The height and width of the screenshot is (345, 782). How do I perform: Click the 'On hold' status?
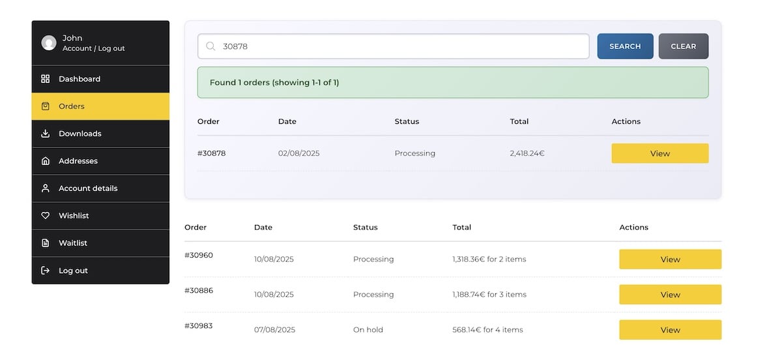click(368, 329)
